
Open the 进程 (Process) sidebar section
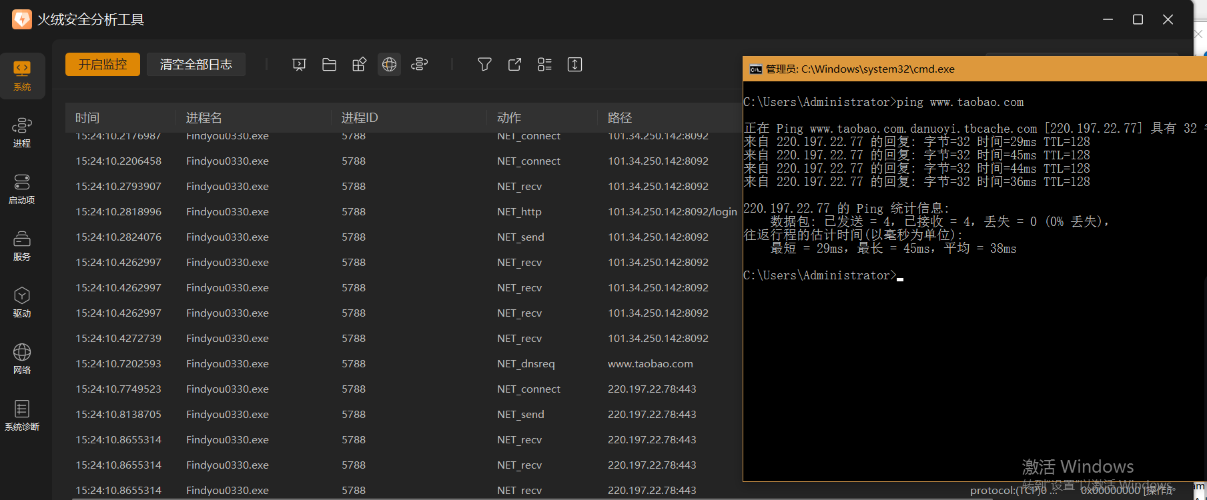pyautogui.click(x=22, y=133)
